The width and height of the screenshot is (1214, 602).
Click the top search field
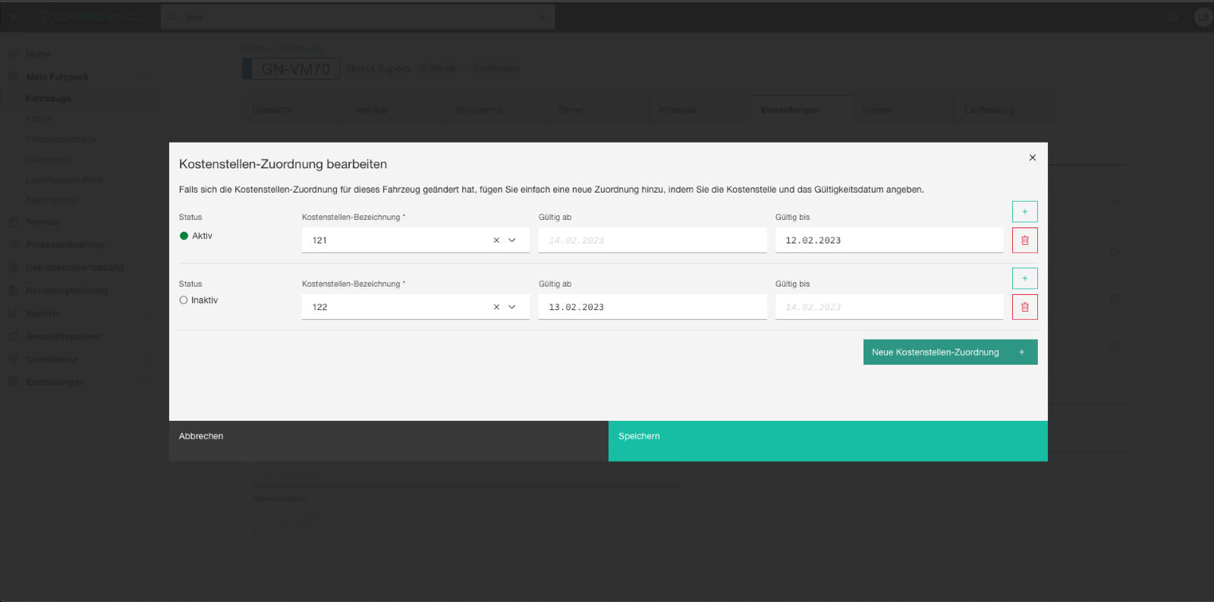click(358, 17)
